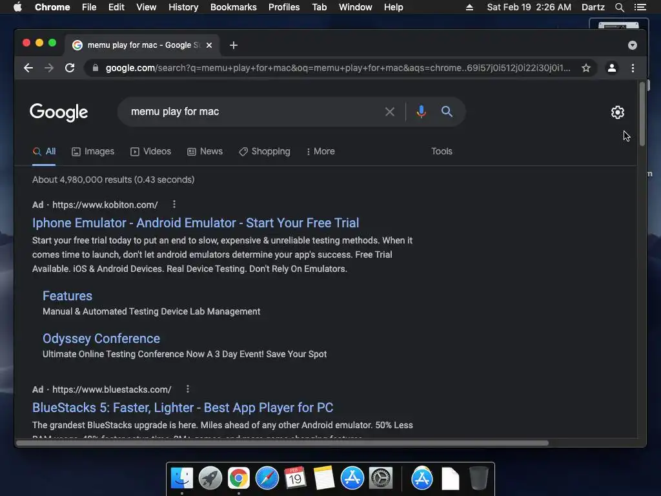Click the date and time clock

(x=529, y=7)
